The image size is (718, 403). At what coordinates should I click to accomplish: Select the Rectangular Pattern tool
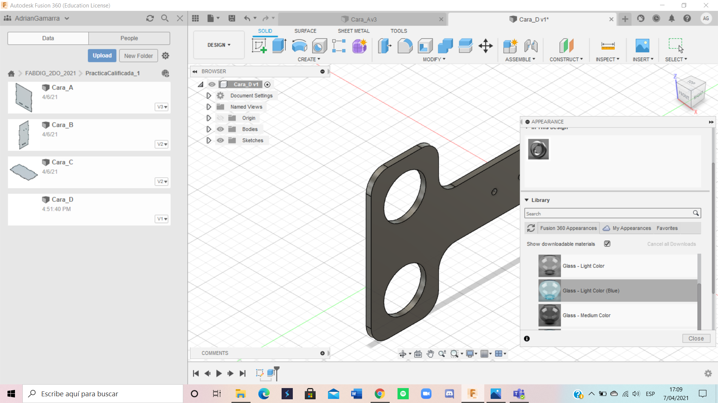click(x=339, y=46)
